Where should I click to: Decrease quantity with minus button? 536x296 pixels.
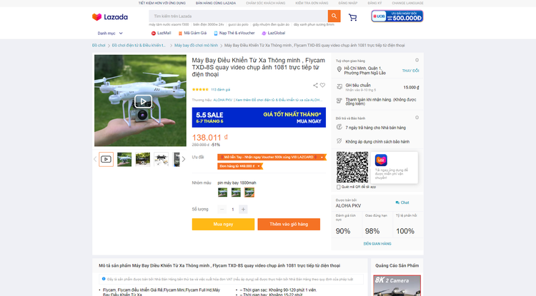pyautogui.click(x=222, y=210)
